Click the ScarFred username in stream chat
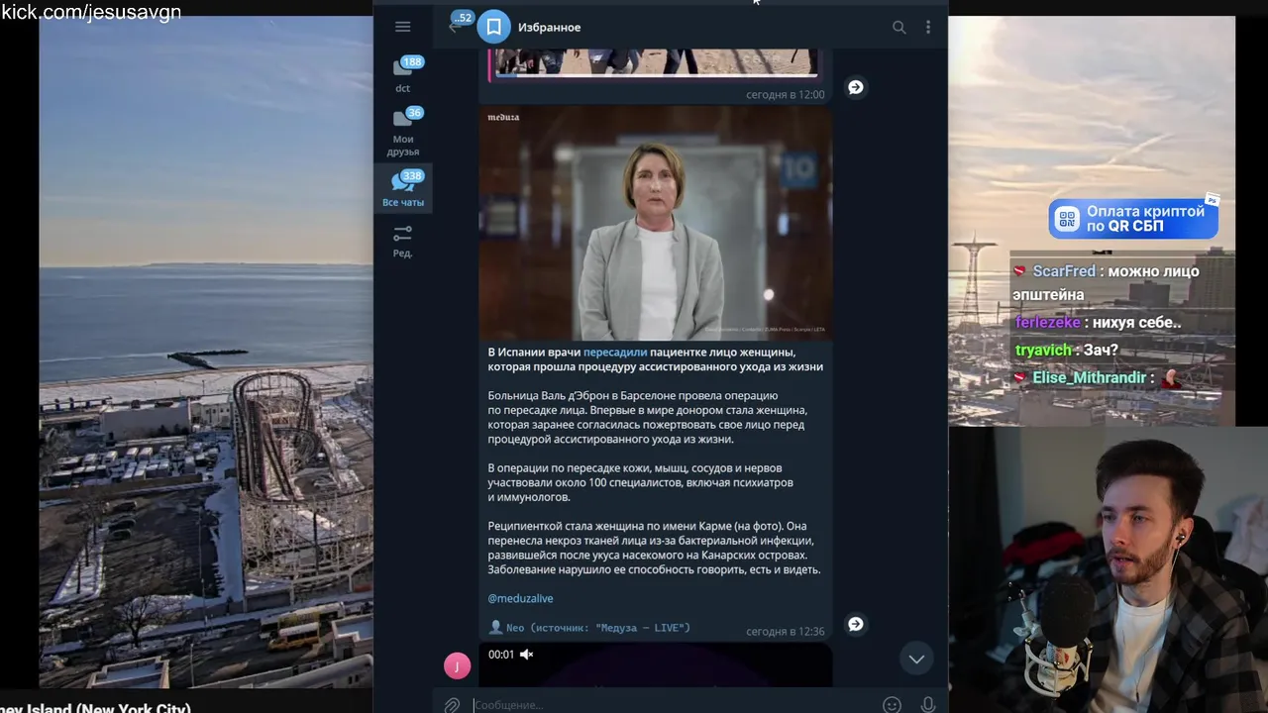The width and height of the screenshot is (1268, 713). point(1064,271)
